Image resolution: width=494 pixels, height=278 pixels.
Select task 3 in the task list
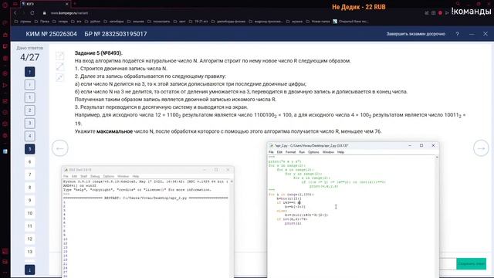pyautogui.click(x=29, y=124)
